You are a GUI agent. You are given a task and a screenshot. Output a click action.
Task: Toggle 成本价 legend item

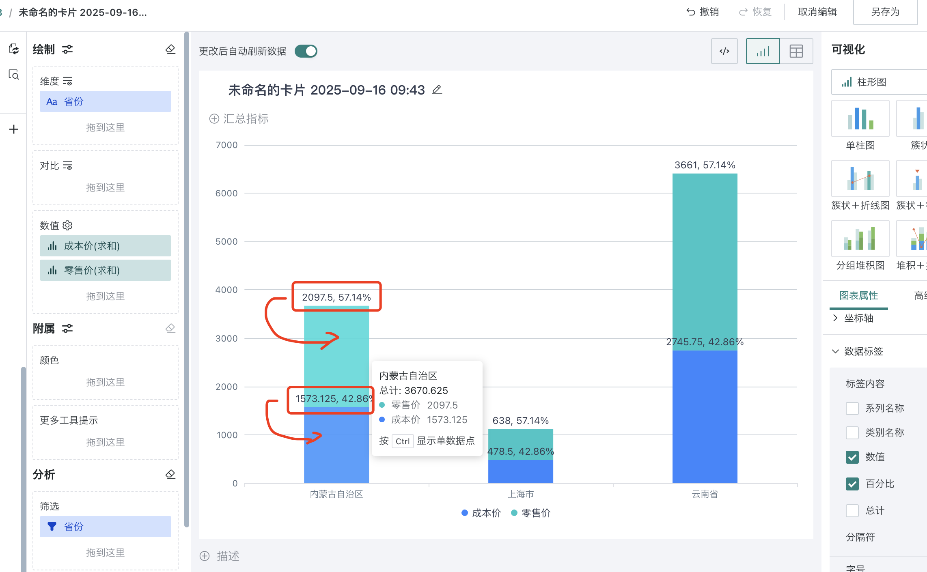(481, 513)
